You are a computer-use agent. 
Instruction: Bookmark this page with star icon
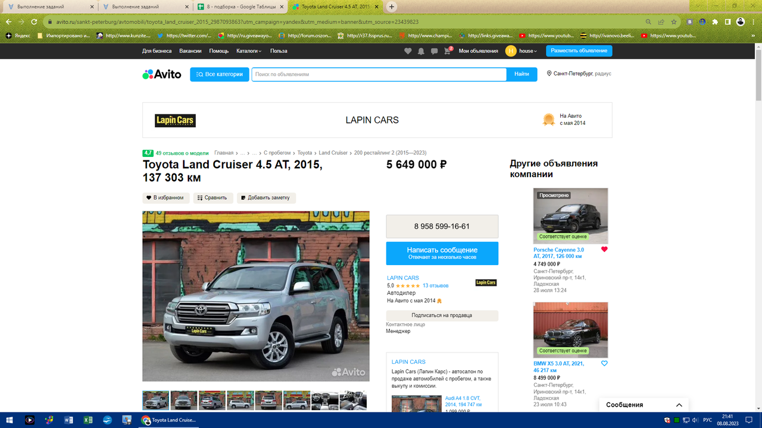pos(674,21)
